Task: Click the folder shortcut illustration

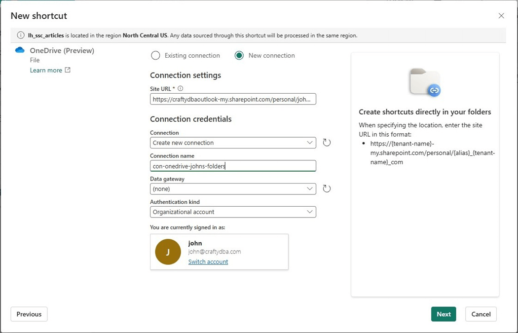Action: [425, 82]
